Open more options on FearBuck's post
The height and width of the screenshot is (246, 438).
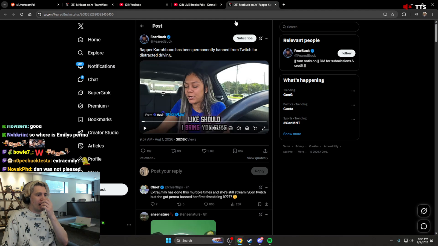(x=267, y=38)
